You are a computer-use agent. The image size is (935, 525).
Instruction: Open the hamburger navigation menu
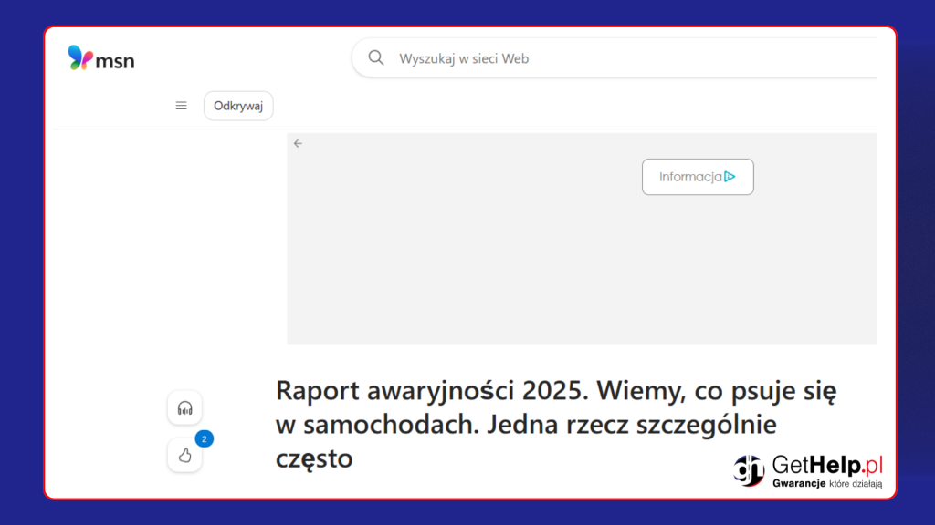(181, 106)
